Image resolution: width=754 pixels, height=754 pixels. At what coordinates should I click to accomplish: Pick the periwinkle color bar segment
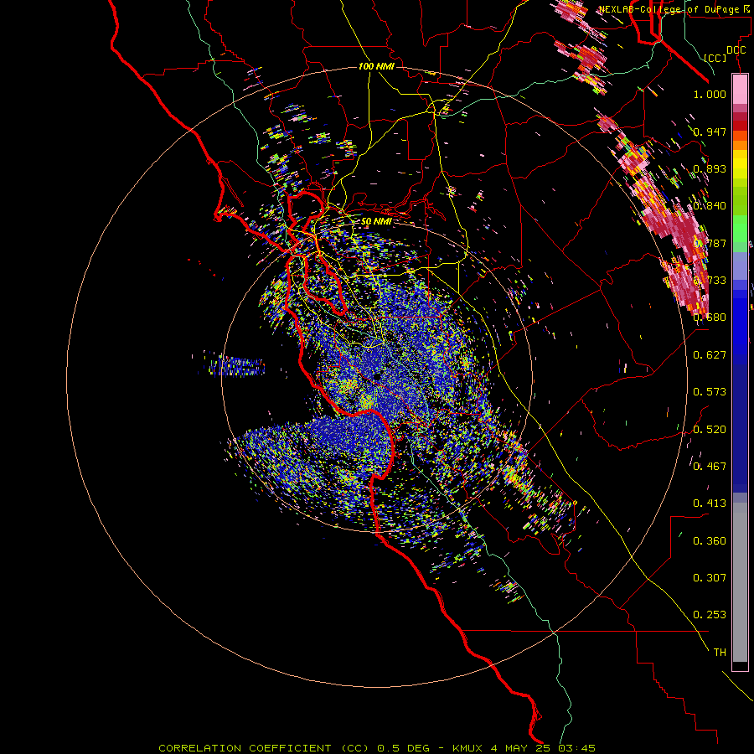tap(740, 266)
